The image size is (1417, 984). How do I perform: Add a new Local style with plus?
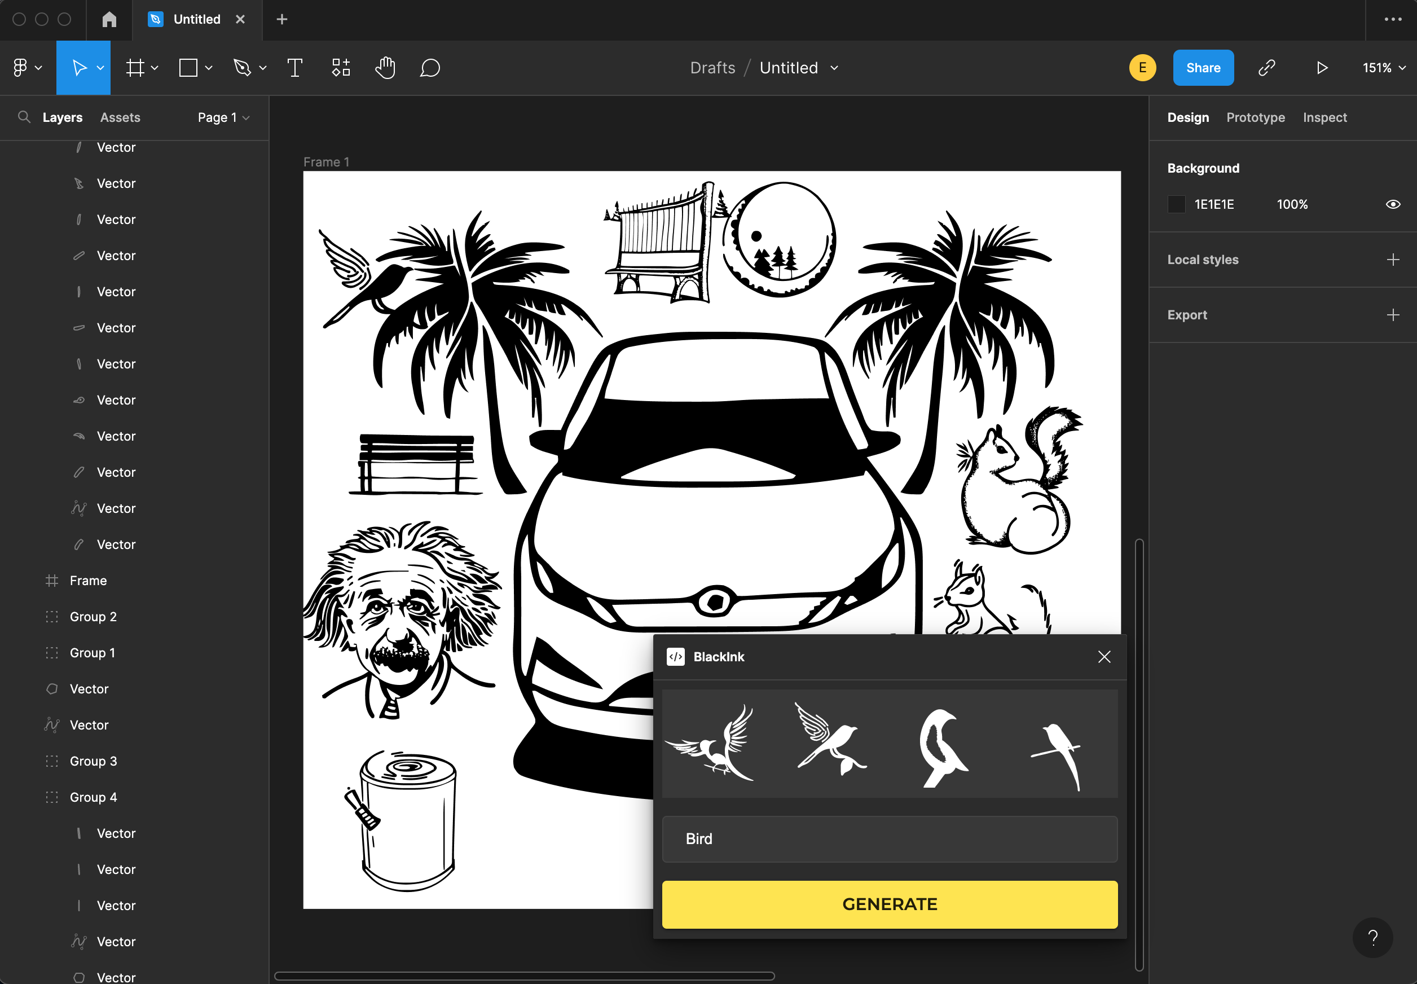coord(1392,260)
